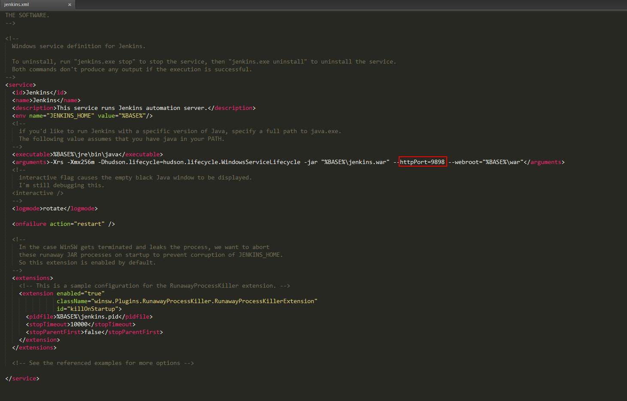Click the 'THE SOFTWARE.' comment line
Image resolution: width=627 pixels, height=401 pixels.
point(27,15)
